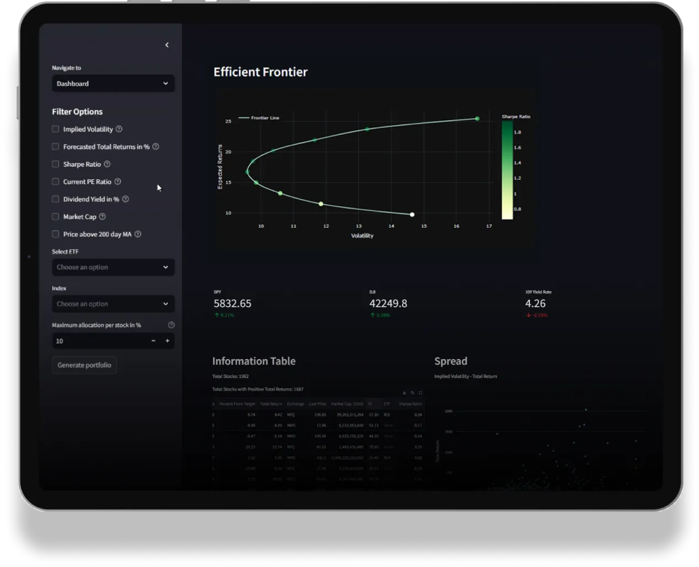Check Price above 200 day MA
699x567 pixels.
click(55, 234)
